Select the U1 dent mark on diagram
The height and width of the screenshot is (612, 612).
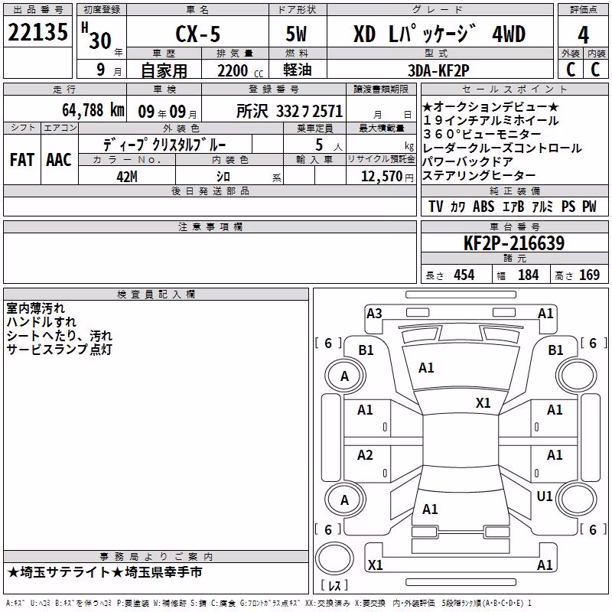tap(545, 496)
